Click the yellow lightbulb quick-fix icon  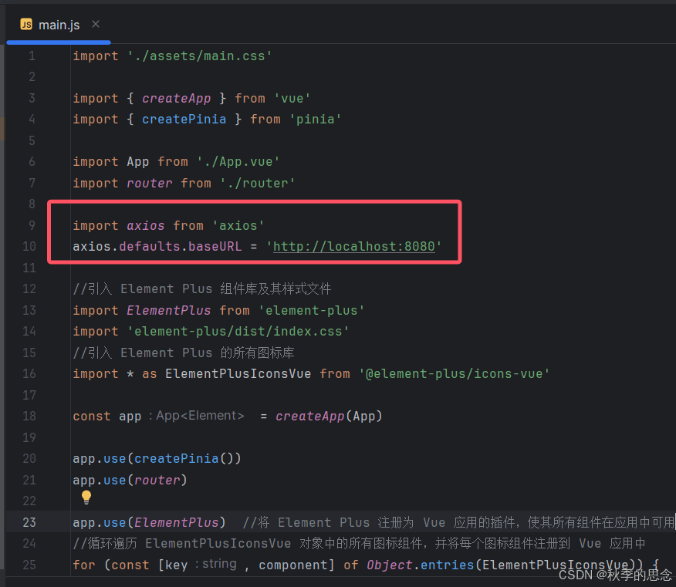86,498
